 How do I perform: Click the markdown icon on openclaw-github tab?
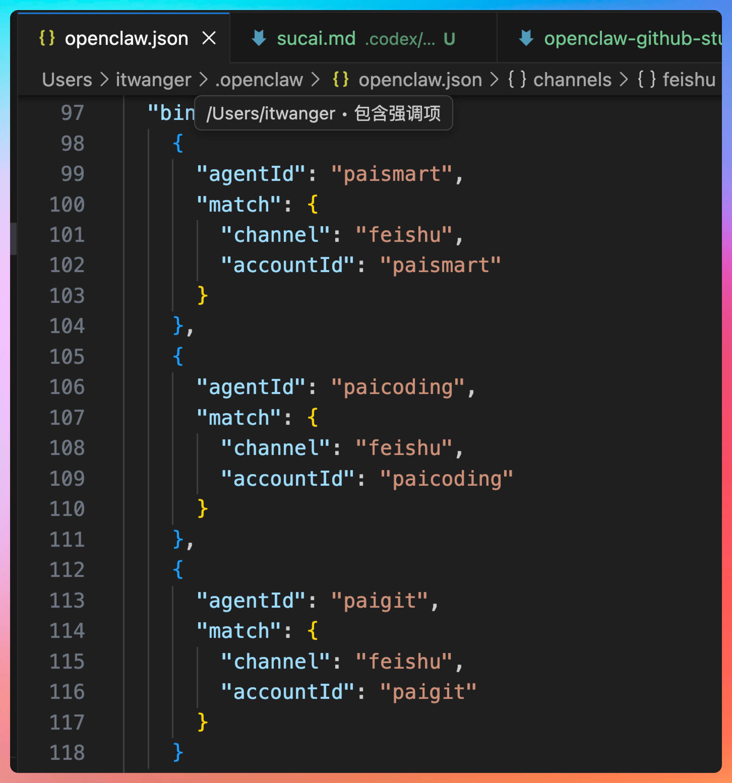(x=526, y=38)
